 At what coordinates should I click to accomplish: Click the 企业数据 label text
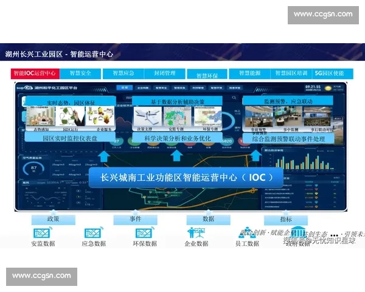pyautogui.click(x=196, y=243)
